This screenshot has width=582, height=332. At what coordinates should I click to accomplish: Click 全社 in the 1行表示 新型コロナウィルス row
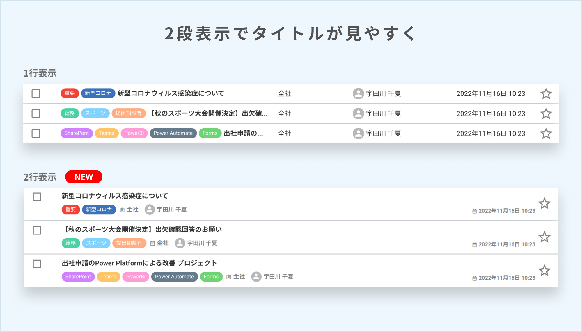pyautogui.click(x=285, y=93)
